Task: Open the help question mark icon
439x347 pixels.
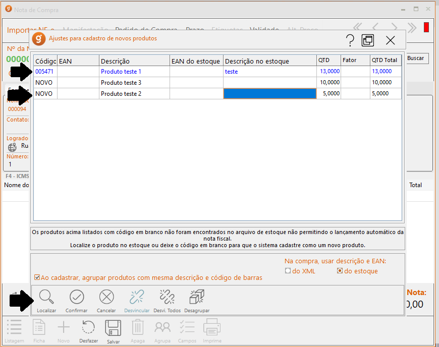Action: tap(350, 40)
